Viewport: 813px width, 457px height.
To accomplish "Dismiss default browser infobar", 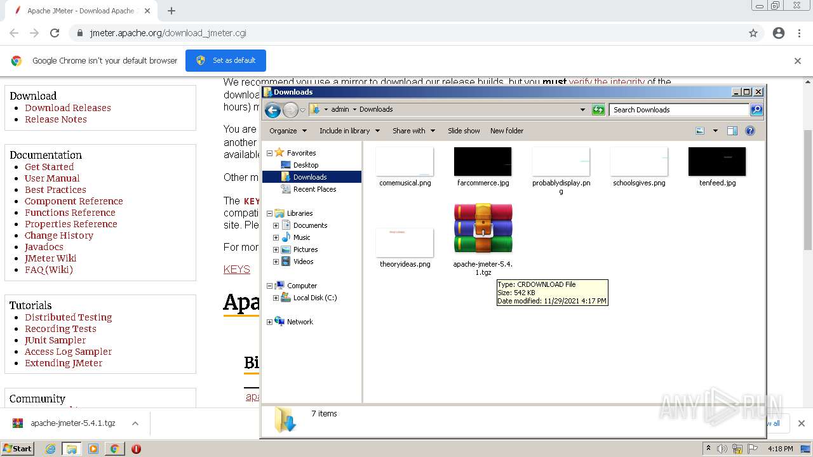I will pos(798,61).
